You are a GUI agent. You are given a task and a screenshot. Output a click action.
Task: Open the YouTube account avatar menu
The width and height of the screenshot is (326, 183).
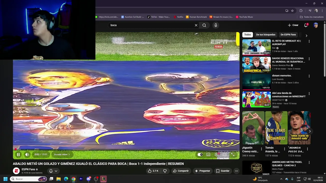(x=316, y=25)
